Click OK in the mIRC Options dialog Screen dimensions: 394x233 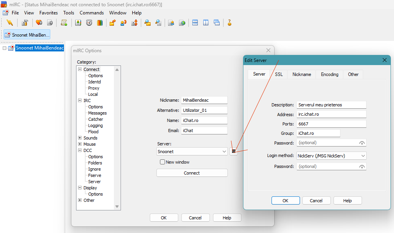pyautogui.click(x=164, y=218)
